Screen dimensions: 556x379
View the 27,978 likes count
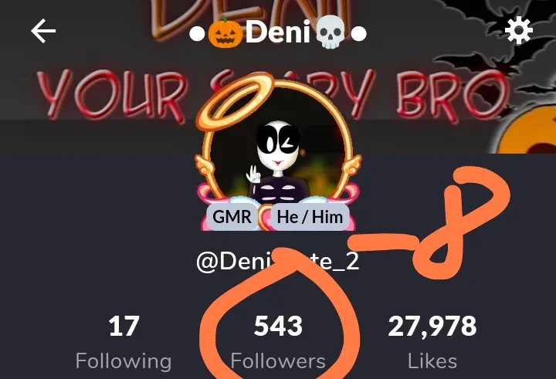coord(432,327)
